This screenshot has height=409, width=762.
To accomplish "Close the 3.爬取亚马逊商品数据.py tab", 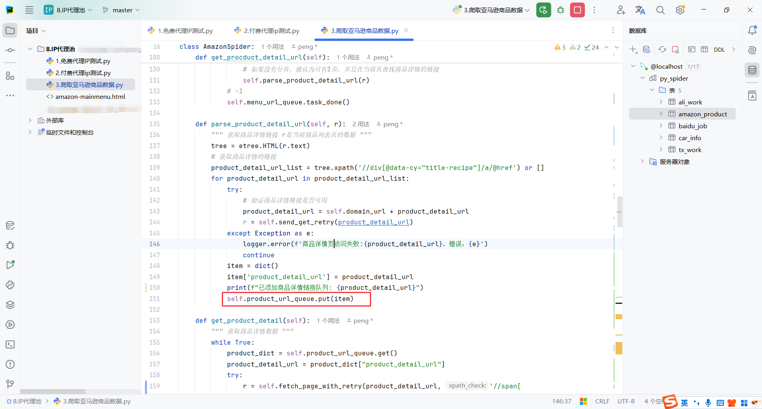I will pos(406,30).
